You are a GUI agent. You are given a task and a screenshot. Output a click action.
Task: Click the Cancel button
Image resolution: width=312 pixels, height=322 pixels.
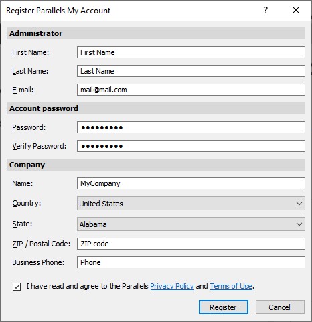tap(280, 307)
